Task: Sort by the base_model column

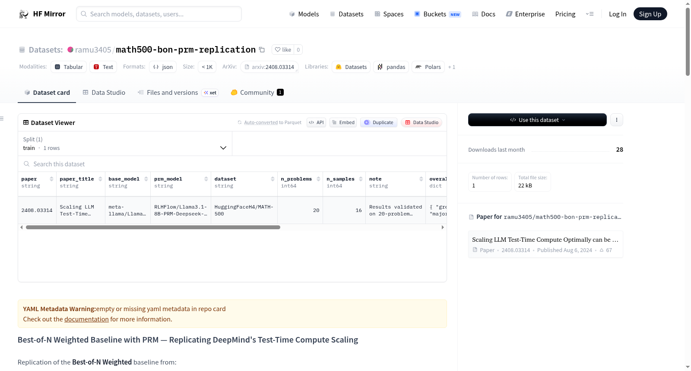Action: 146,179
